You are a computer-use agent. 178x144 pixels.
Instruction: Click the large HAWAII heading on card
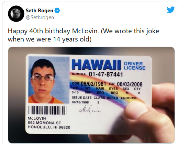coord(96,65)
